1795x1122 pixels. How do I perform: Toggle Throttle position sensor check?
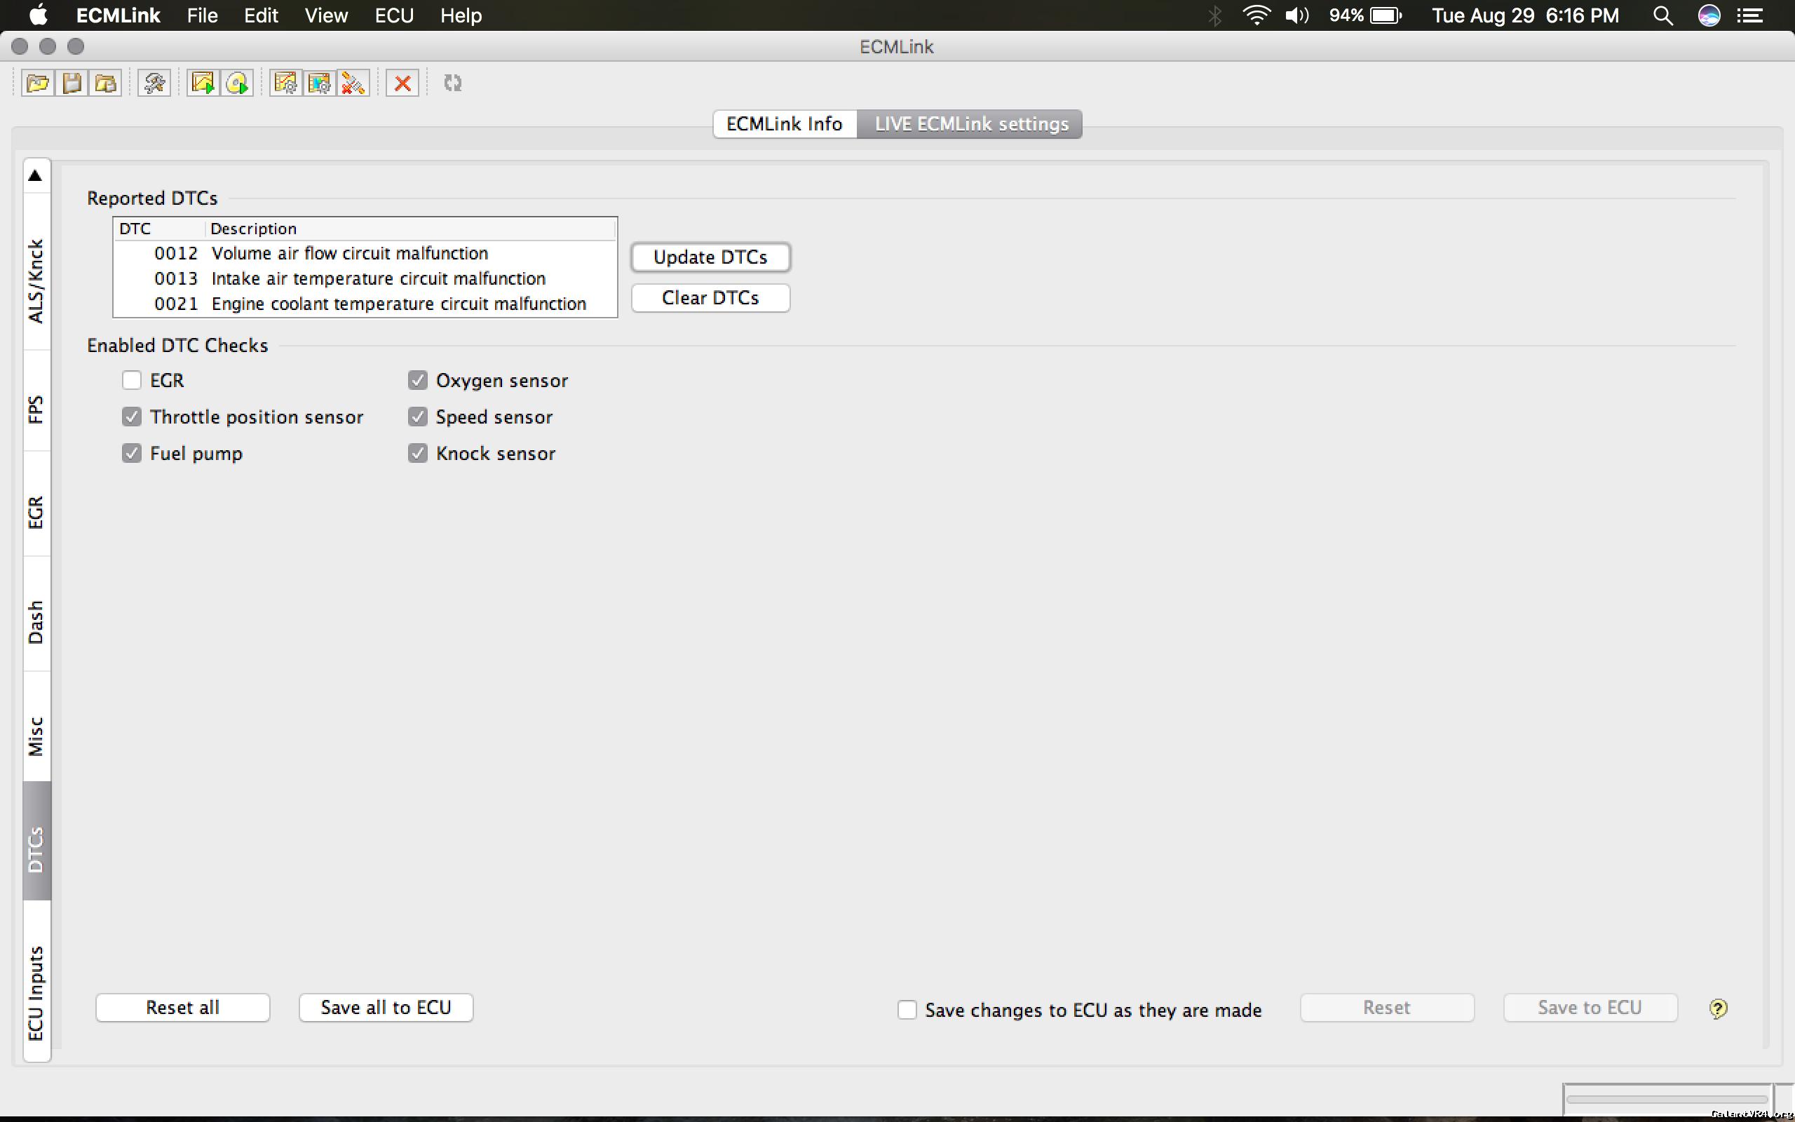131,417
